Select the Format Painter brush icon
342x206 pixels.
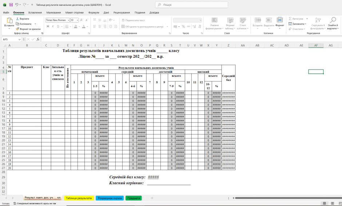pyautogui.click(x=17, y=29)
